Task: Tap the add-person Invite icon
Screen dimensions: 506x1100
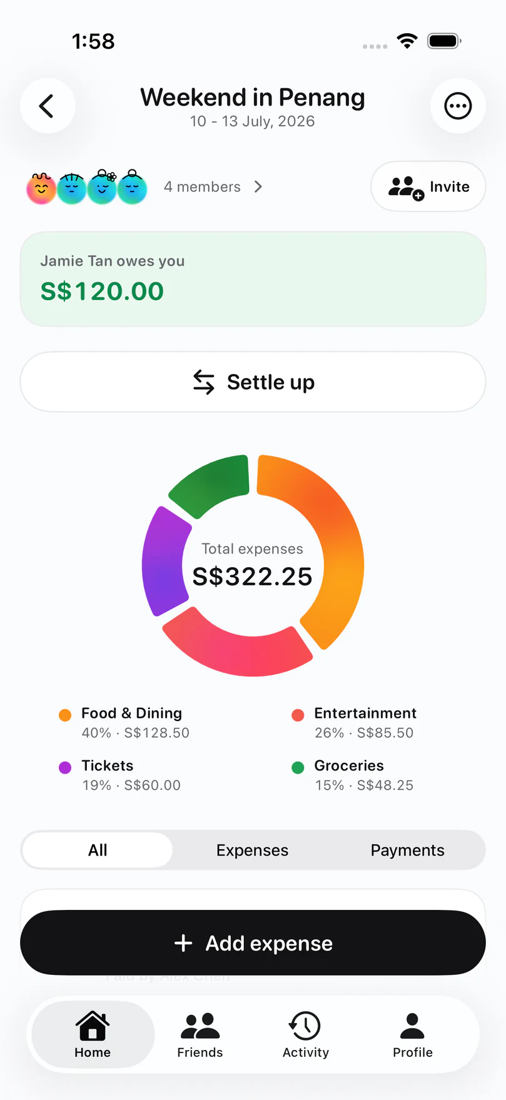Action: (x=406, y=187)
